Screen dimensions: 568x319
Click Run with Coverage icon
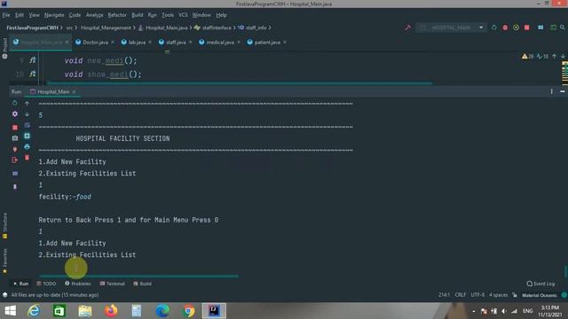pyautogui.click(x=516, y=27)
